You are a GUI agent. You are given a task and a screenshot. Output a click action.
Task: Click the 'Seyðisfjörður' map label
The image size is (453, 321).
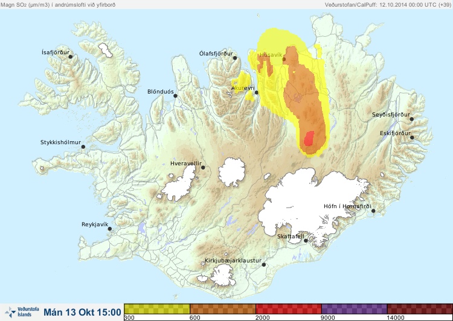pyautogui.click(x=391, y=115)
